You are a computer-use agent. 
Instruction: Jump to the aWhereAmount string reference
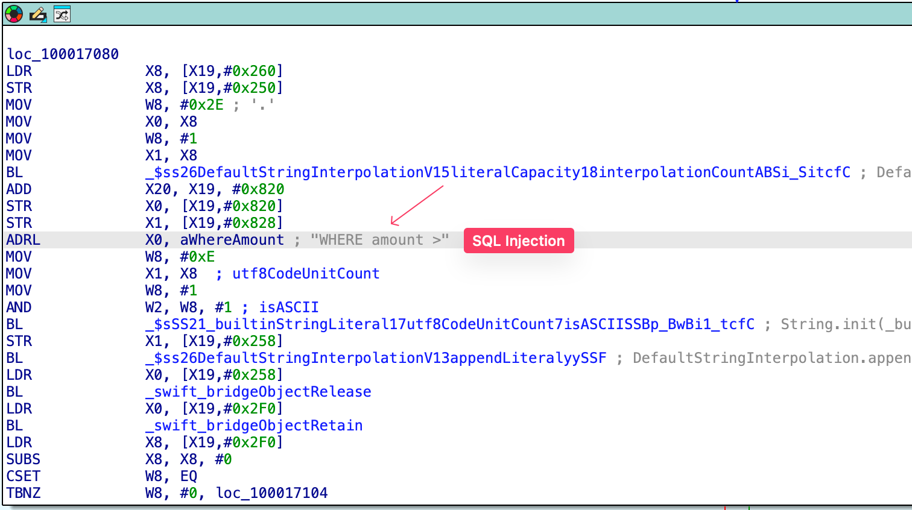[x=232, y=240]
